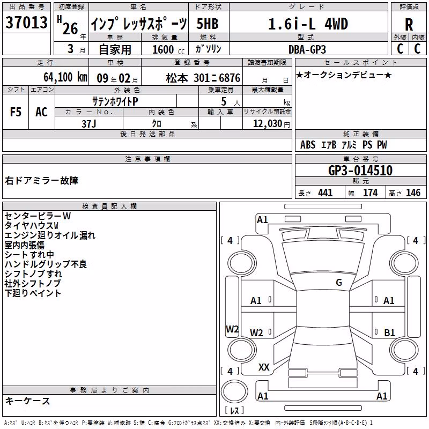Click the recycle deposit 12,030円
Screen dimensions: 429x429
click(271, 124)
